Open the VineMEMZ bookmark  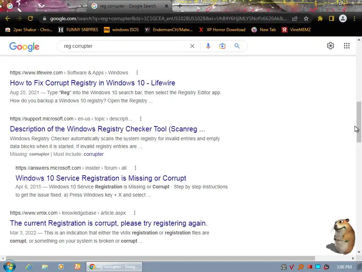(296, 30)
